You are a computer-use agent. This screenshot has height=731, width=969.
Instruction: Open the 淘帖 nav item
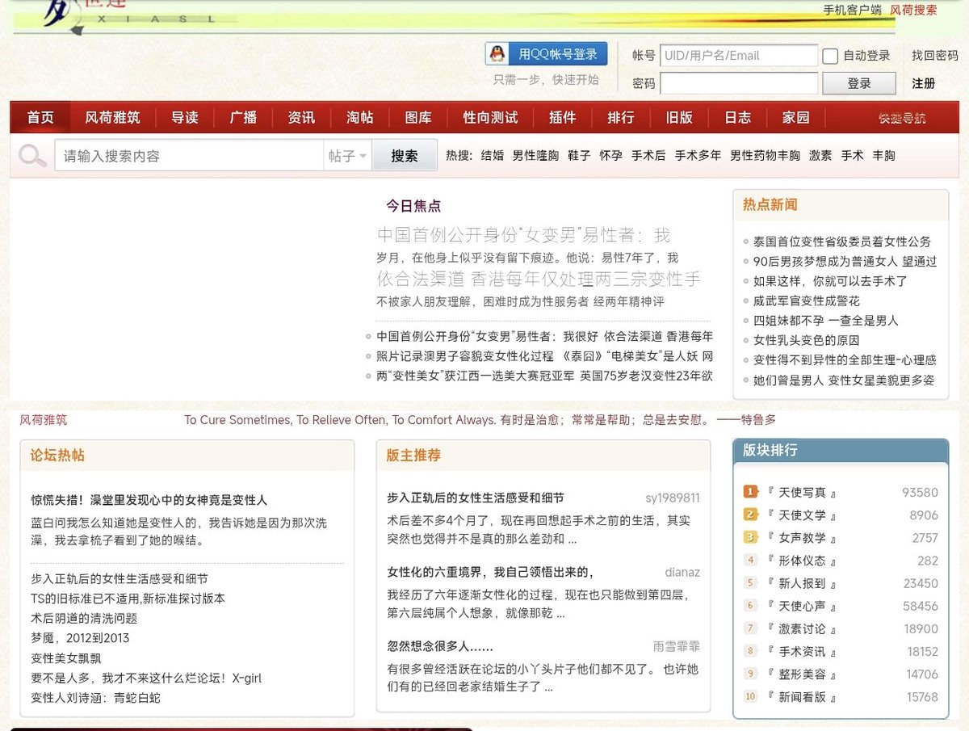tap(360, 118)
